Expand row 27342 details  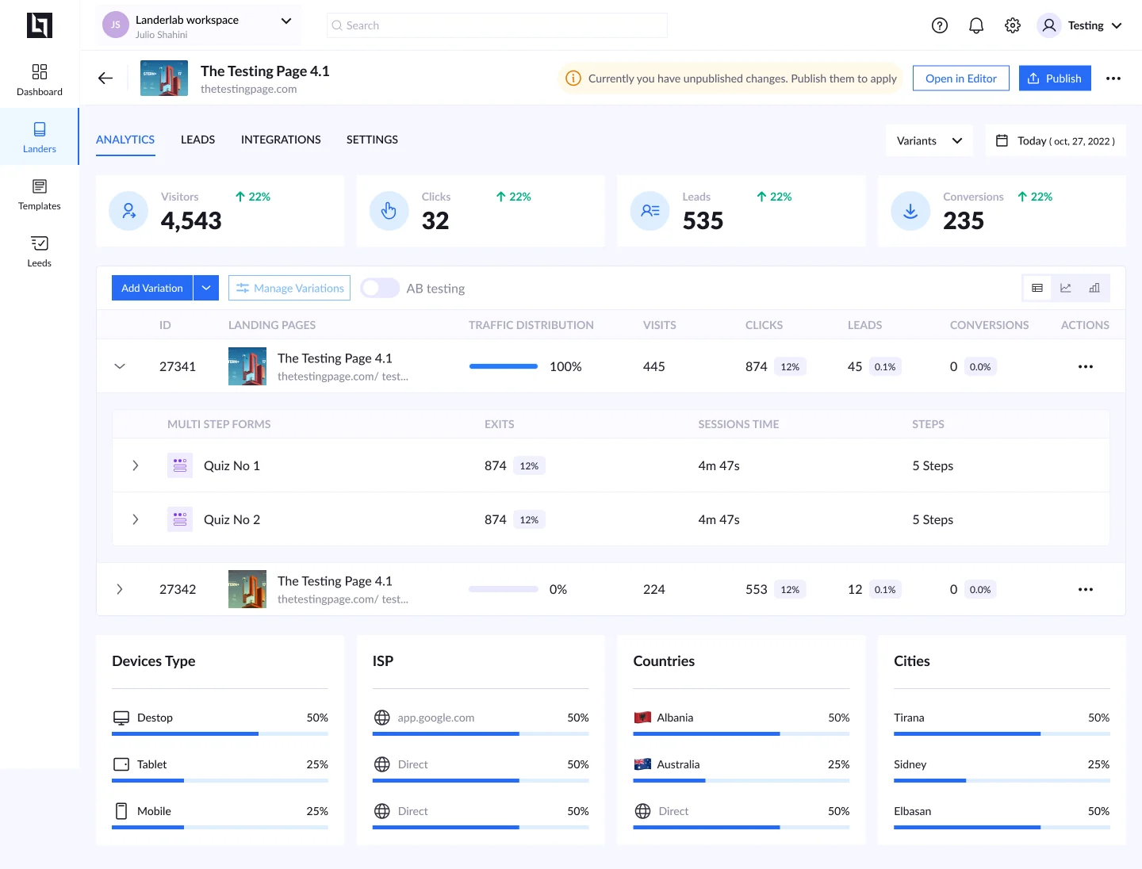120,589
